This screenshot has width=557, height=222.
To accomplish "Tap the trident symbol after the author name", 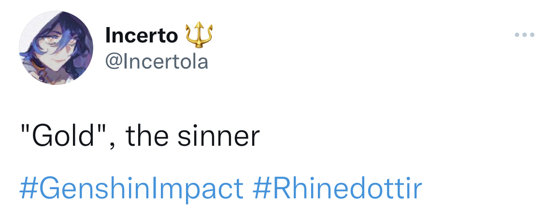I will point(200,35).
